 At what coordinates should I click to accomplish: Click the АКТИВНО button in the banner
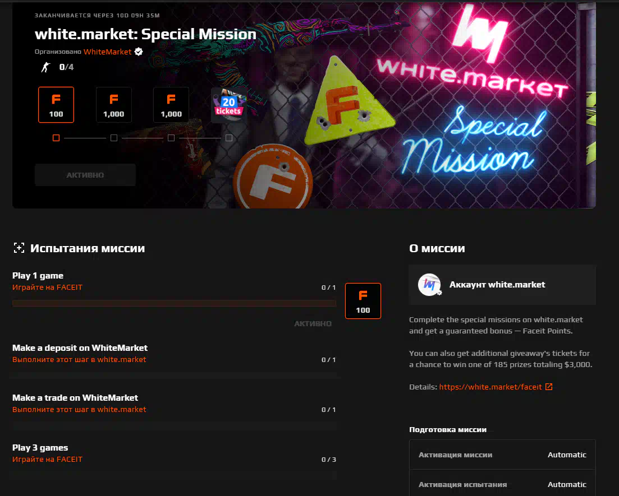click(x=85, y=175)
